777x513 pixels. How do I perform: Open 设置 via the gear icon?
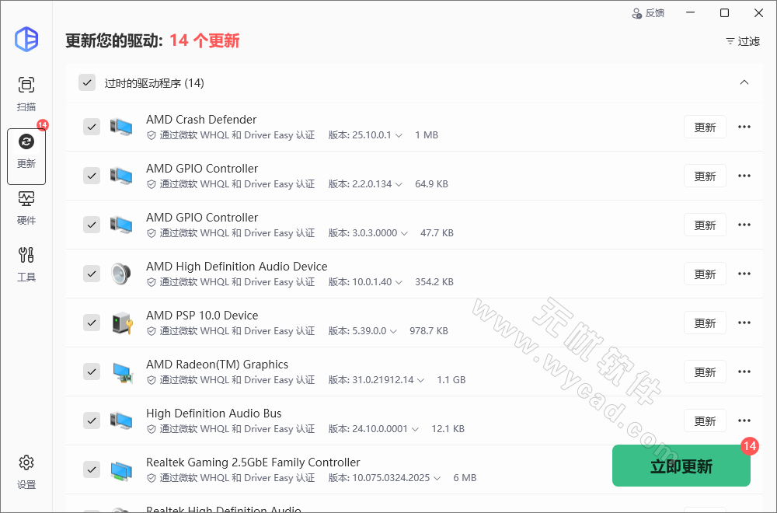26,462
